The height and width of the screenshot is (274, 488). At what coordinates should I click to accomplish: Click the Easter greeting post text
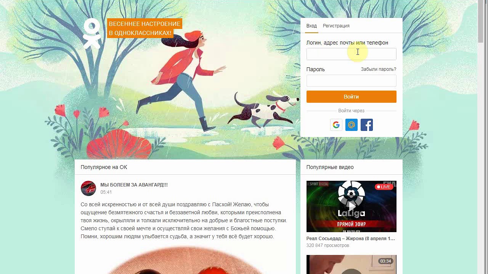(184, 220)
